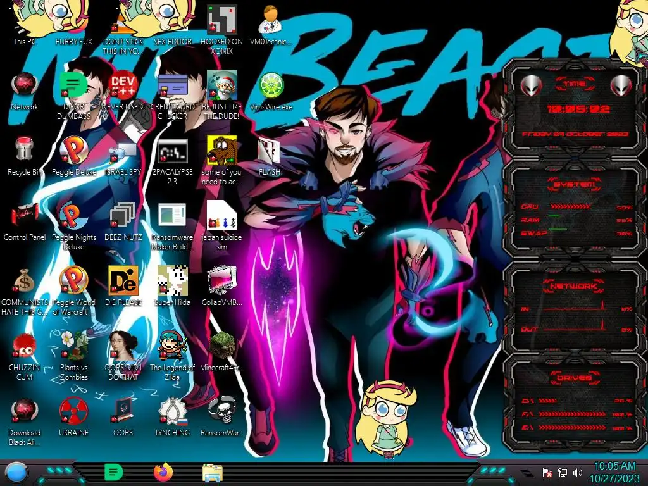The image size is (648, 486).
Task: Select the Minecraft4Fr... block icon
Action: 222,352
